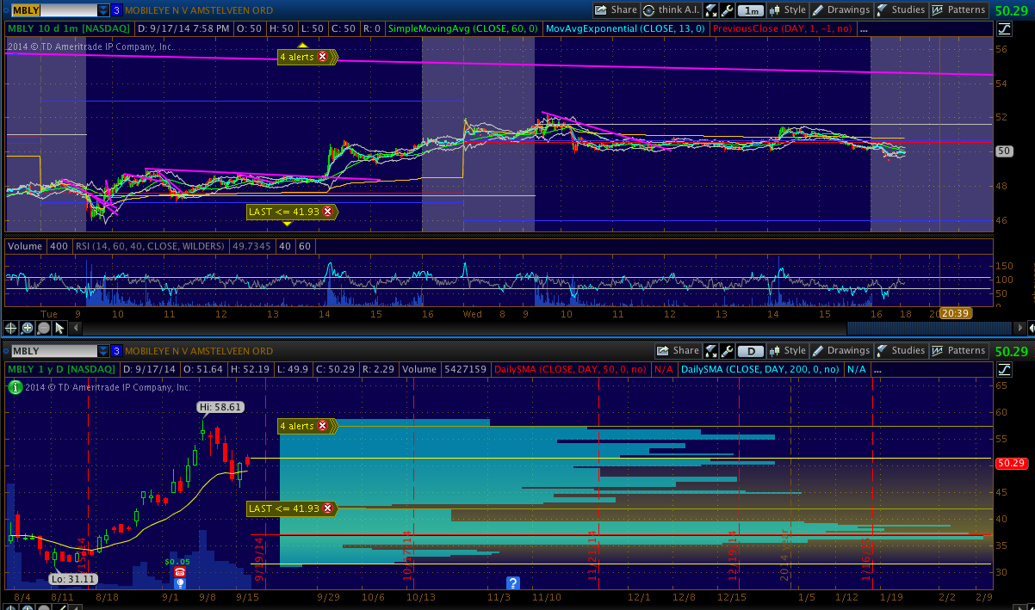1035x610 pixels.
Task: Expand the lower MBLY symbol dropdown arrow
Action: pos(103,351)
